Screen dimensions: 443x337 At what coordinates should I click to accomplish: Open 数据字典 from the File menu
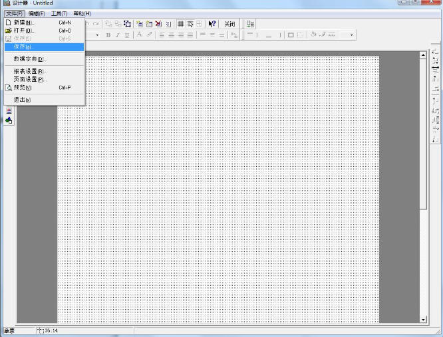pyautogui.click(x=29, y=59)
